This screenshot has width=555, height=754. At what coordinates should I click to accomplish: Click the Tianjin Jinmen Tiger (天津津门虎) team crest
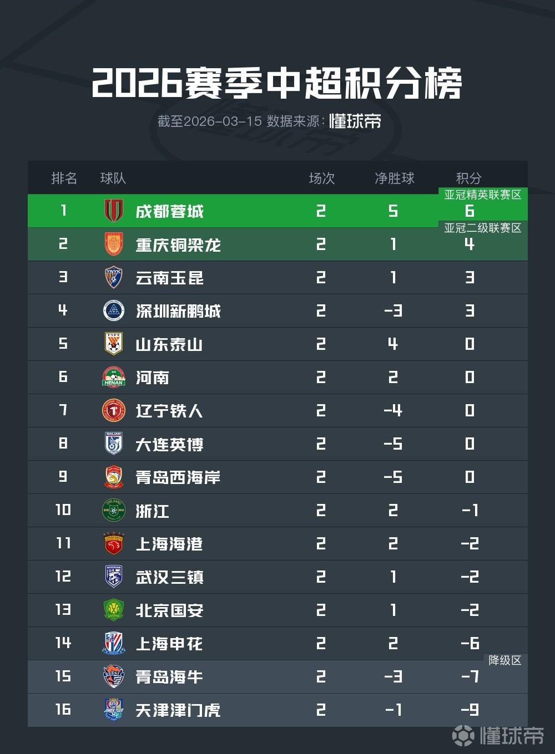click(114, 710)
